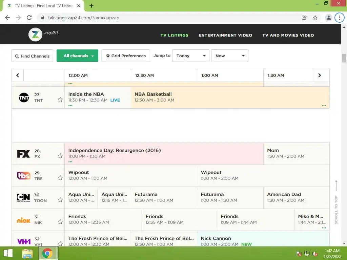Select the TV Listings browser tab
Image resolution: width=347 pixels, height=260 pixels.
click(43, 6)
